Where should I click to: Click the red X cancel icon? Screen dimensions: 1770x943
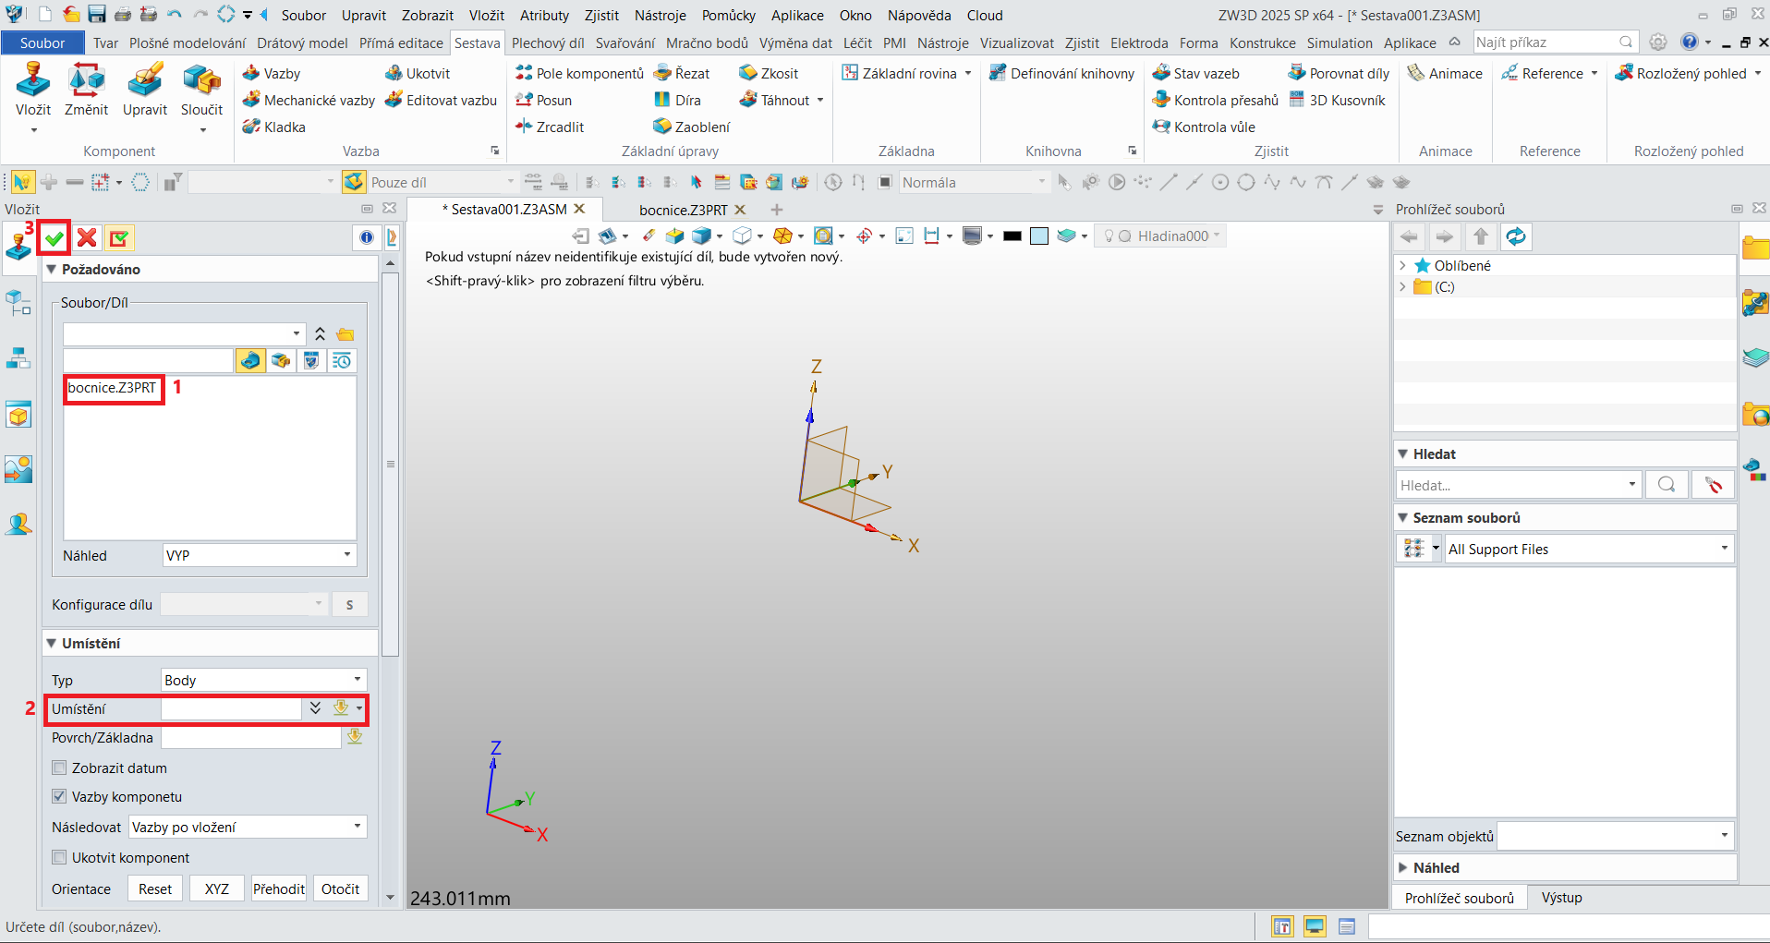pos(87,238)
